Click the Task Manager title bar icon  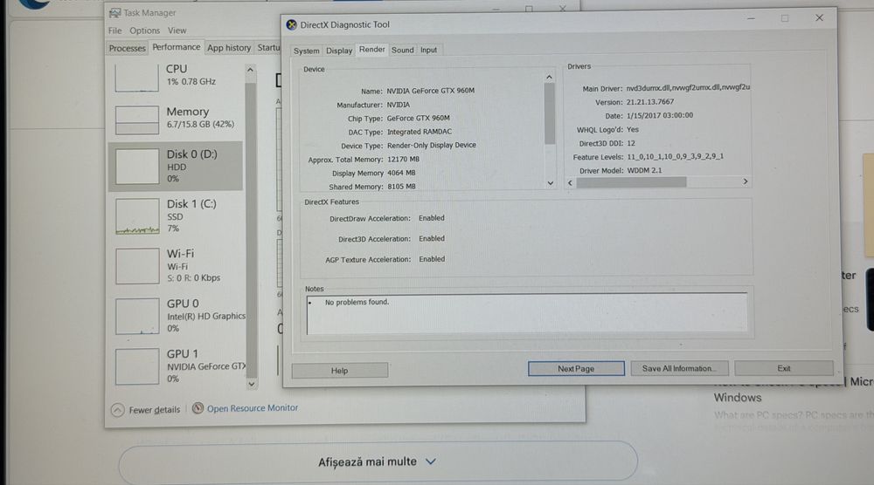coord(114,13)
